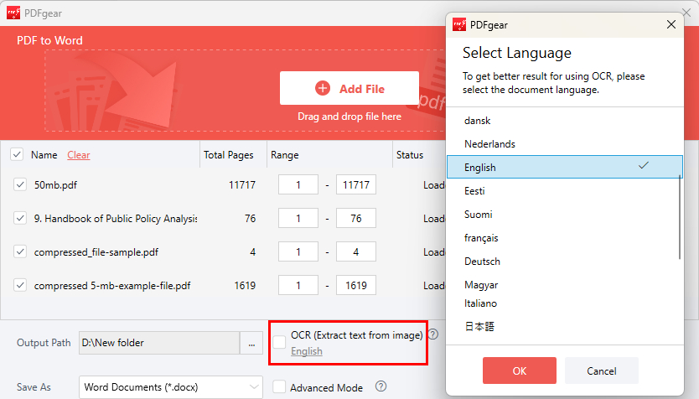
Task: Click the OCR help question mark icon
Action: click(433, 334)
